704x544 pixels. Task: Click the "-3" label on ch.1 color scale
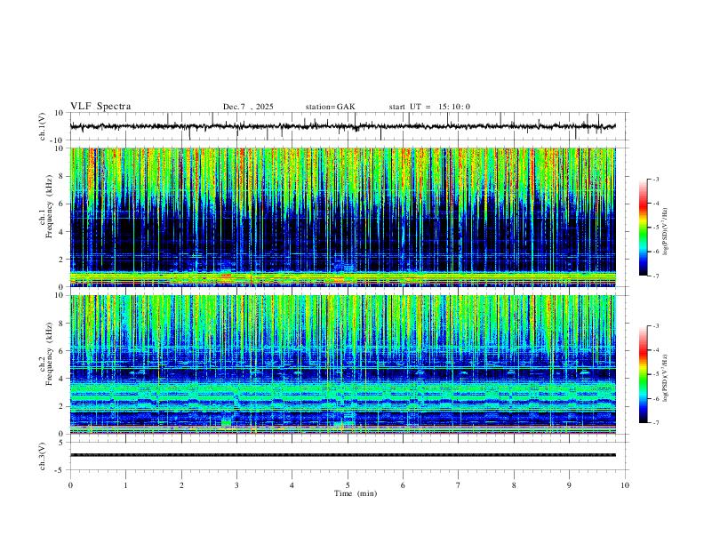(x=656, y=179)
